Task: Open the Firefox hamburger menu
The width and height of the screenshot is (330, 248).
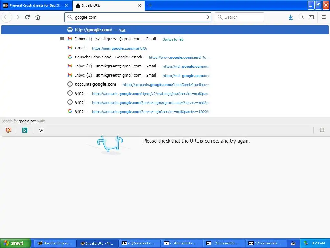Action: pos(324,17)
